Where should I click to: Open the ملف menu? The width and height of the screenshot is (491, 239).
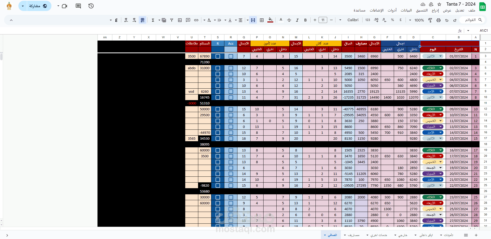tap(472, 10)
